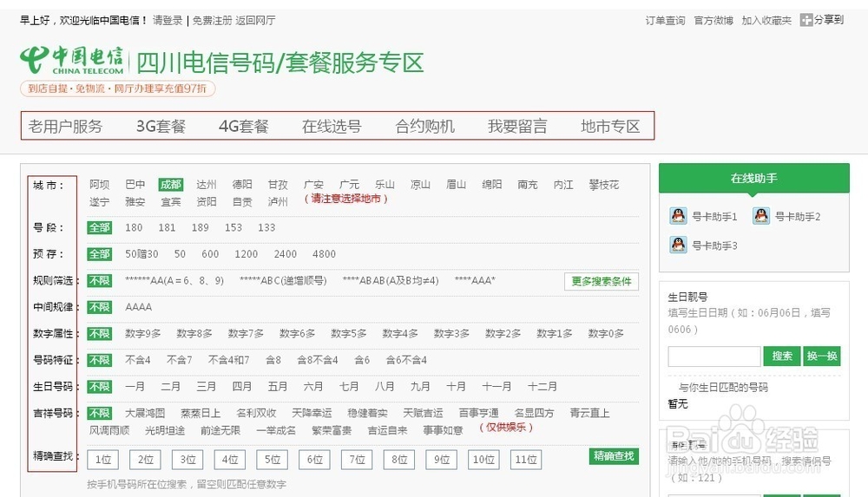Choose number segment 133
The width and height of the screenshot is (868, 497).
[x=266, y=227]
